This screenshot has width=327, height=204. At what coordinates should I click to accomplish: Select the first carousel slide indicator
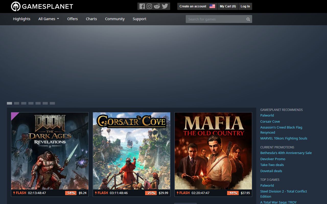pos(9,103)
